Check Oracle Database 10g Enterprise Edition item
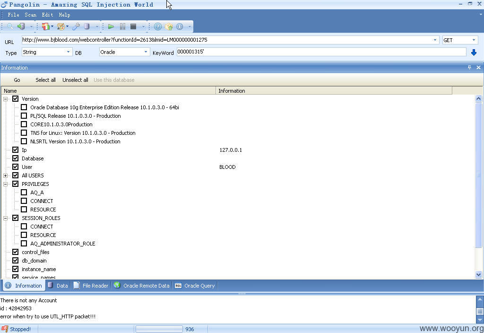 pyautogui.click(x=24, y=107)
